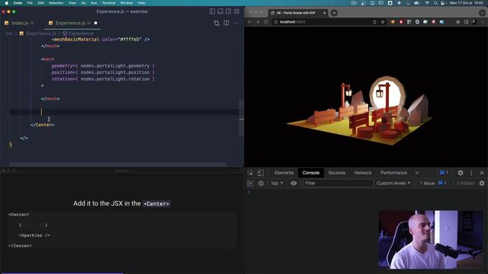Viewport: 488px width, 274px height.
Task: Expand more DevTools tabs chevron
Action: click(x=417, y=173)
